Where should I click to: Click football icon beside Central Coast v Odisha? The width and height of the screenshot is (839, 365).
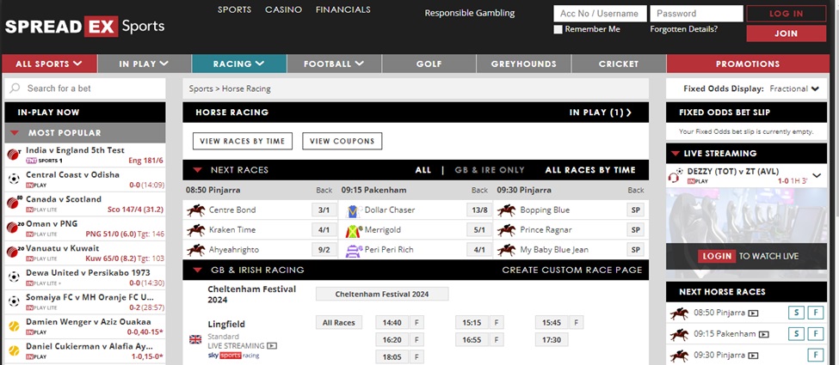coord(14,179)
